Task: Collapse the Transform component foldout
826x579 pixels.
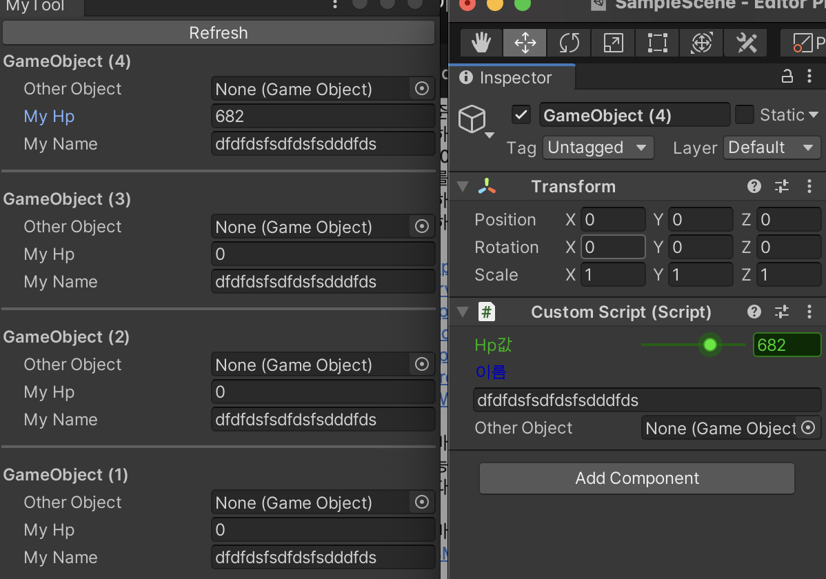Action: pos(463,187)
